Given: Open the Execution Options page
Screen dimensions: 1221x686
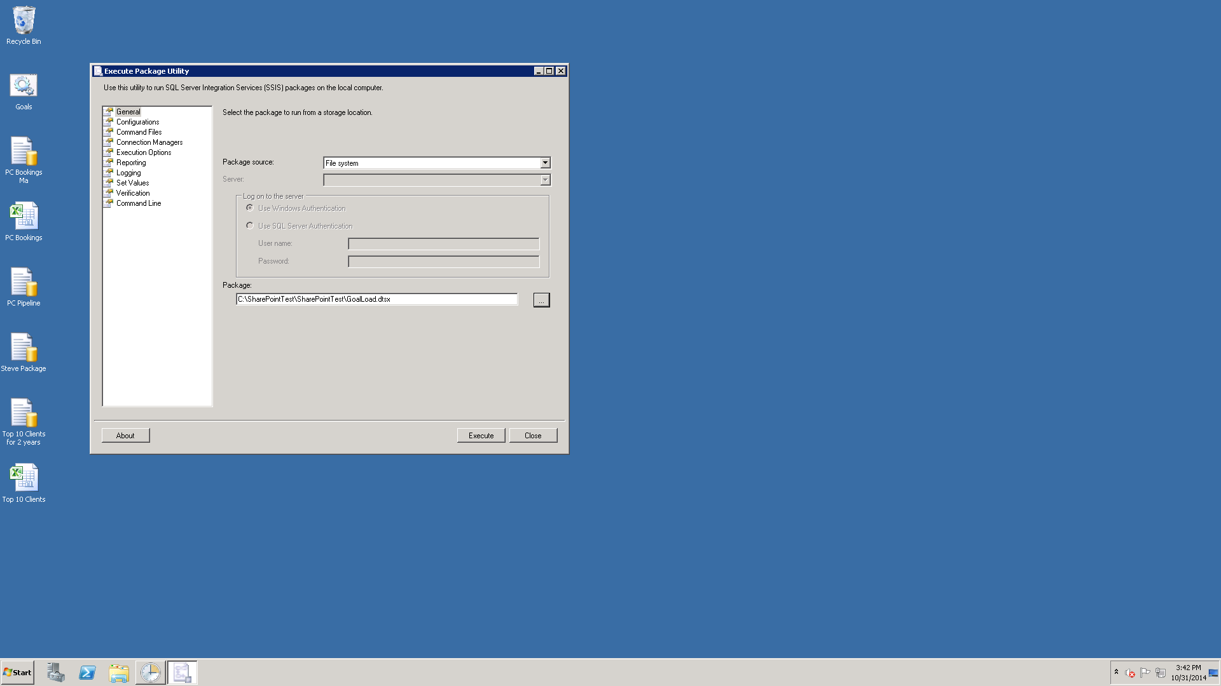Looking at the screenshot, I should click(x=144, y=152).
